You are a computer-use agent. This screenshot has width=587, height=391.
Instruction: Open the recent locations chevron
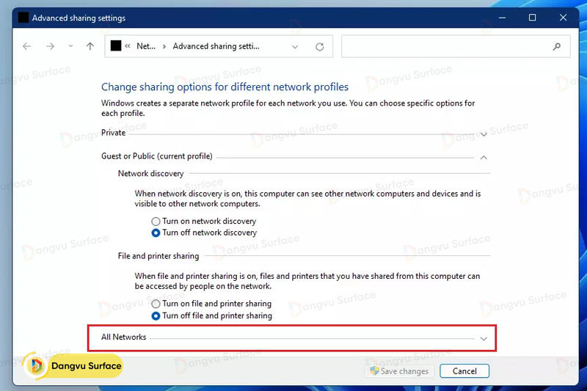(x=70, y=46)
